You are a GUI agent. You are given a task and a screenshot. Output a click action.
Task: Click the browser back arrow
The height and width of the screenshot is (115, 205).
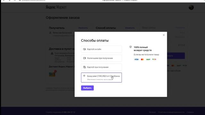[4, 1]
